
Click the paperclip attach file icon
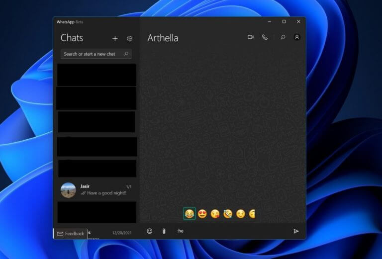[163, 231]
